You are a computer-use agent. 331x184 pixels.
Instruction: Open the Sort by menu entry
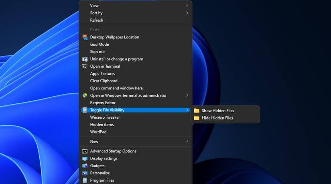136,13
